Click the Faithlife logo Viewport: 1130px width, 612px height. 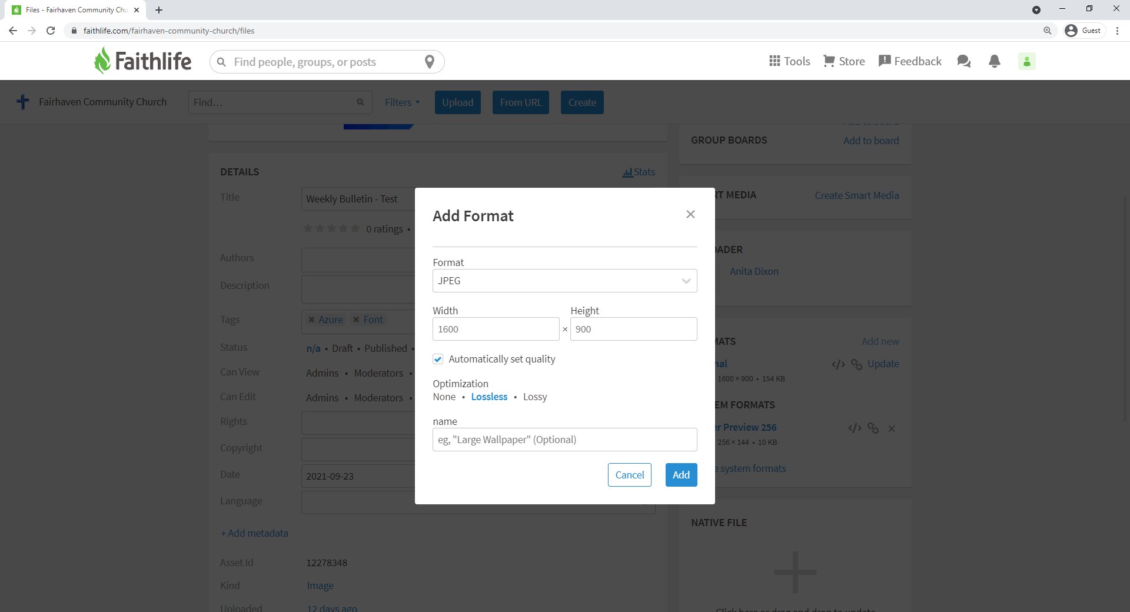143,61
